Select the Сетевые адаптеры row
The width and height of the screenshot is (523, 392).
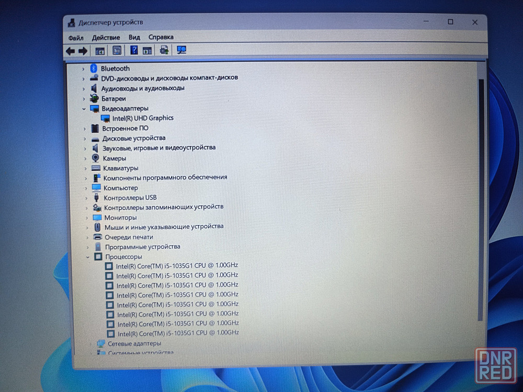coord(134,343)
